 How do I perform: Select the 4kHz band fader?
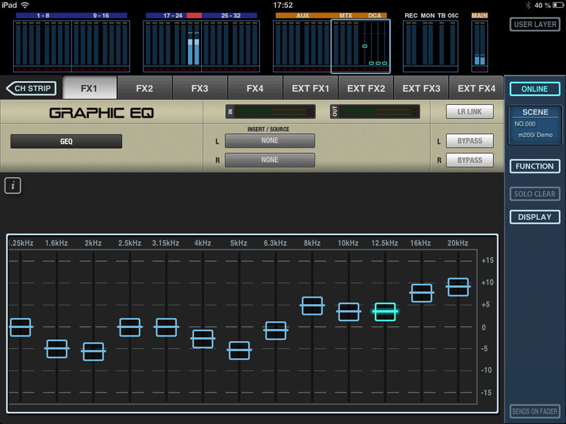203,339
